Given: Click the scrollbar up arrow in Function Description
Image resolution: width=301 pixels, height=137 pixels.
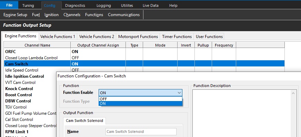Looking at the screenshot, I should [x=294, y=93].
